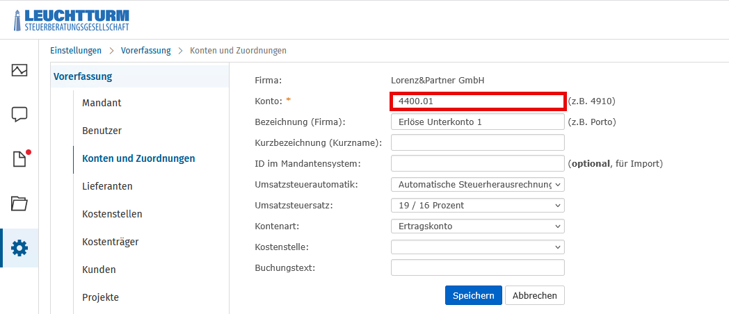Click Konten und Zuordnungen breadcrumb text
Viewport: 729px width, 314px height.
click(x=238, y=51)
